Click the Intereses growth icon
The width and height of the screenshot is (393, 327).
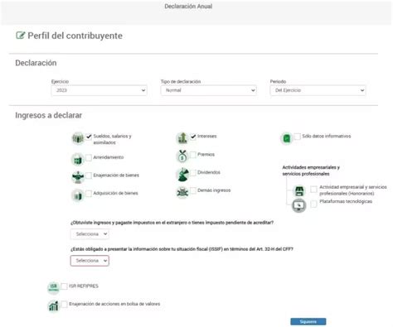182,138
